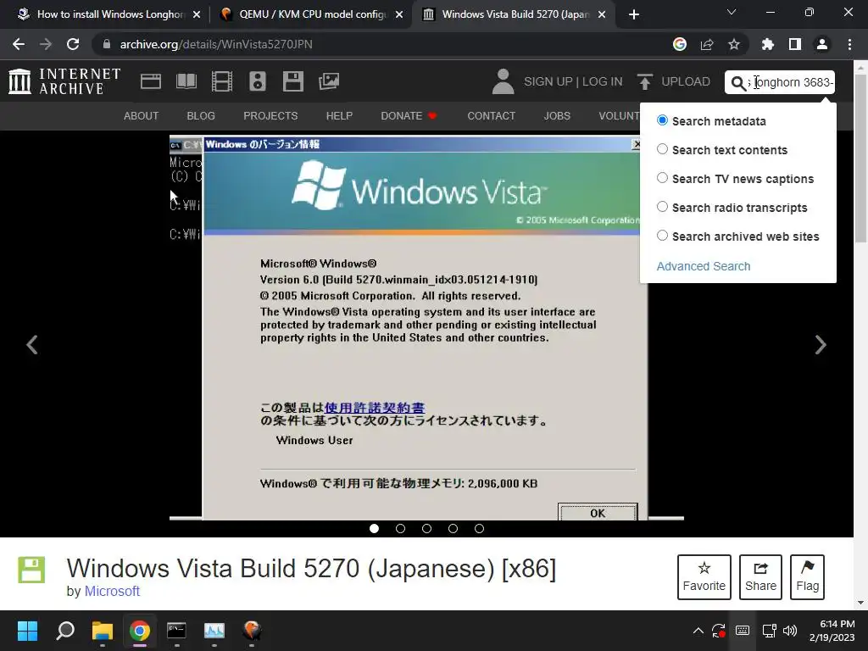Go to next screenshot with right chevron
The height and width of the screenshot is (651, 868).
821,345
